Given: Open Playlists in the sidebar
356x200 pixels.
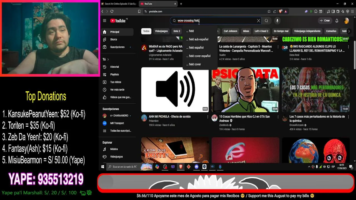Looking at the screenshot, I should (x=117, y=74).
